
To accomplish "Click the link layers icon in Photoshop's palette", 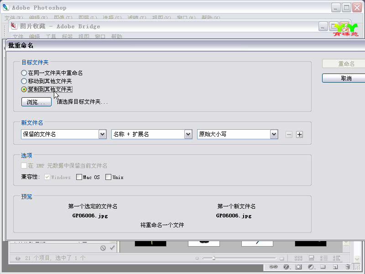I will tap(273, 267).
